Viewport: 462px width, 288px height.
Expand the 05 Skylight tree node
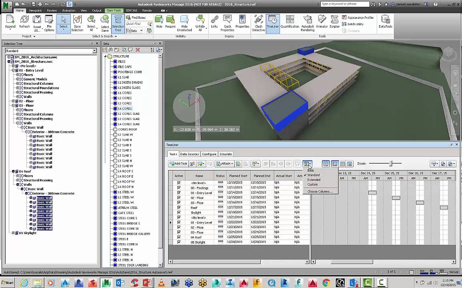13,233
